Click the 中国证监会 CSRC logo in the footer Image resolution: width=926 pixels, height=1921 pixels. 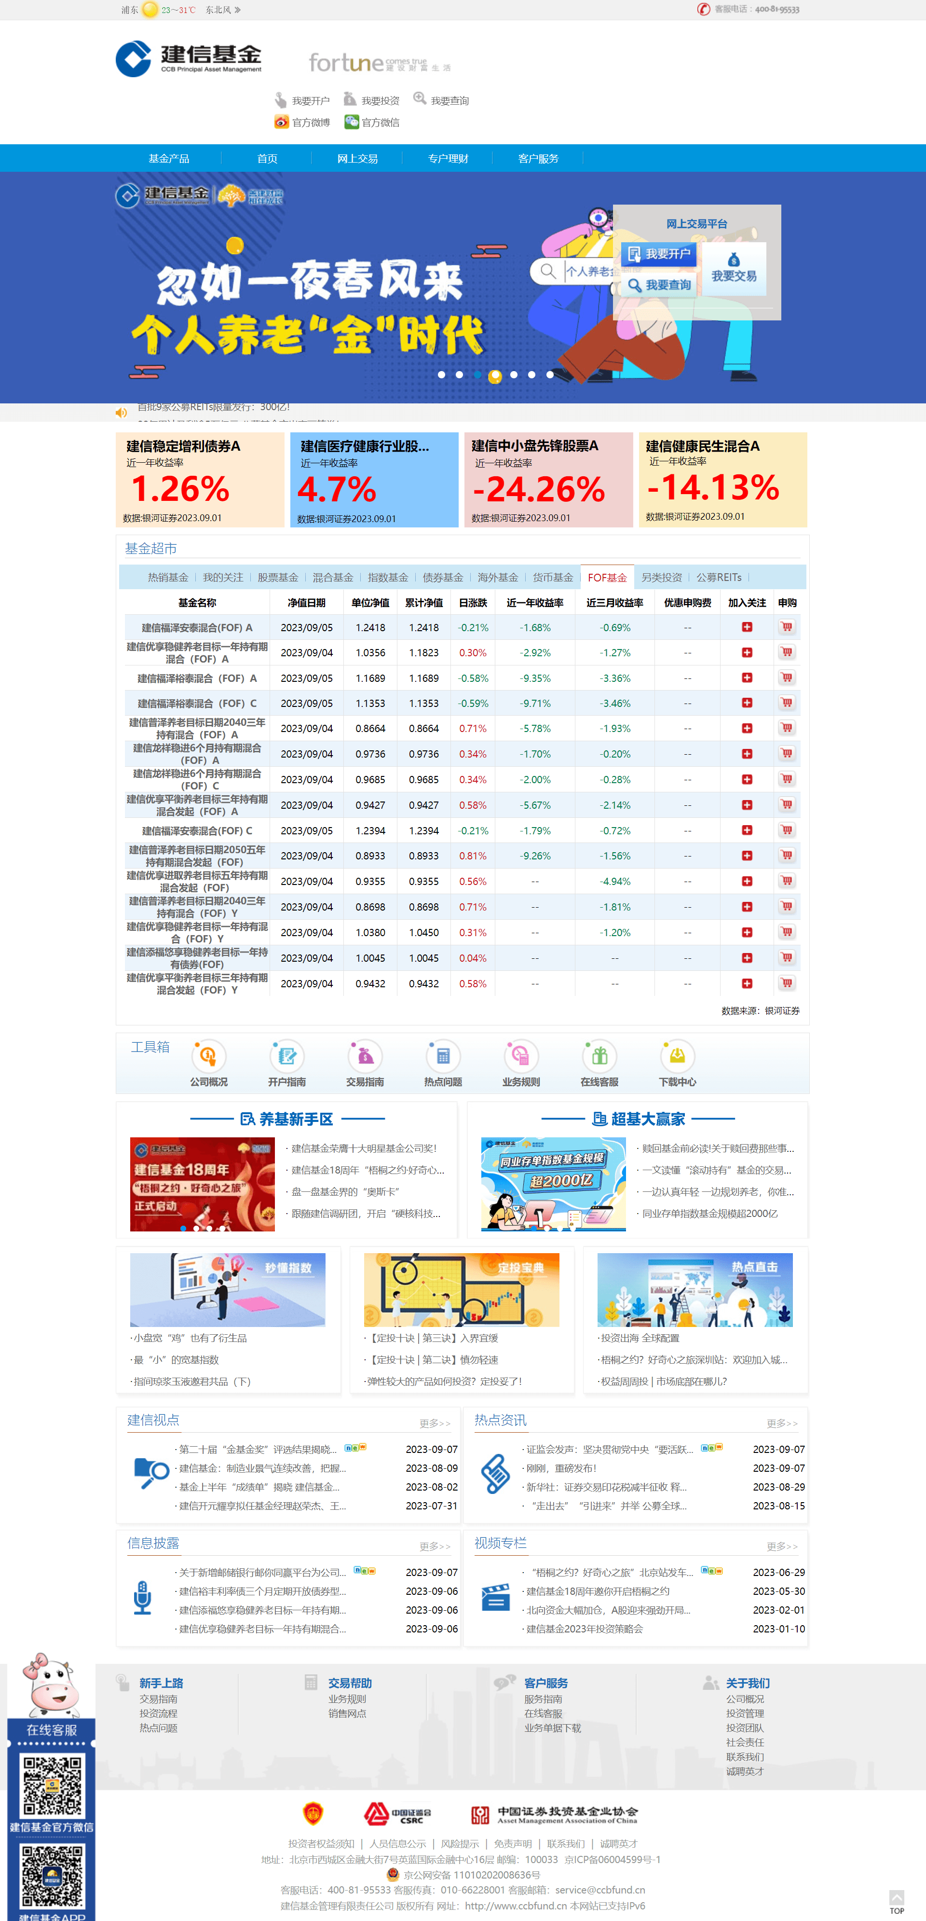(397, 1813)
